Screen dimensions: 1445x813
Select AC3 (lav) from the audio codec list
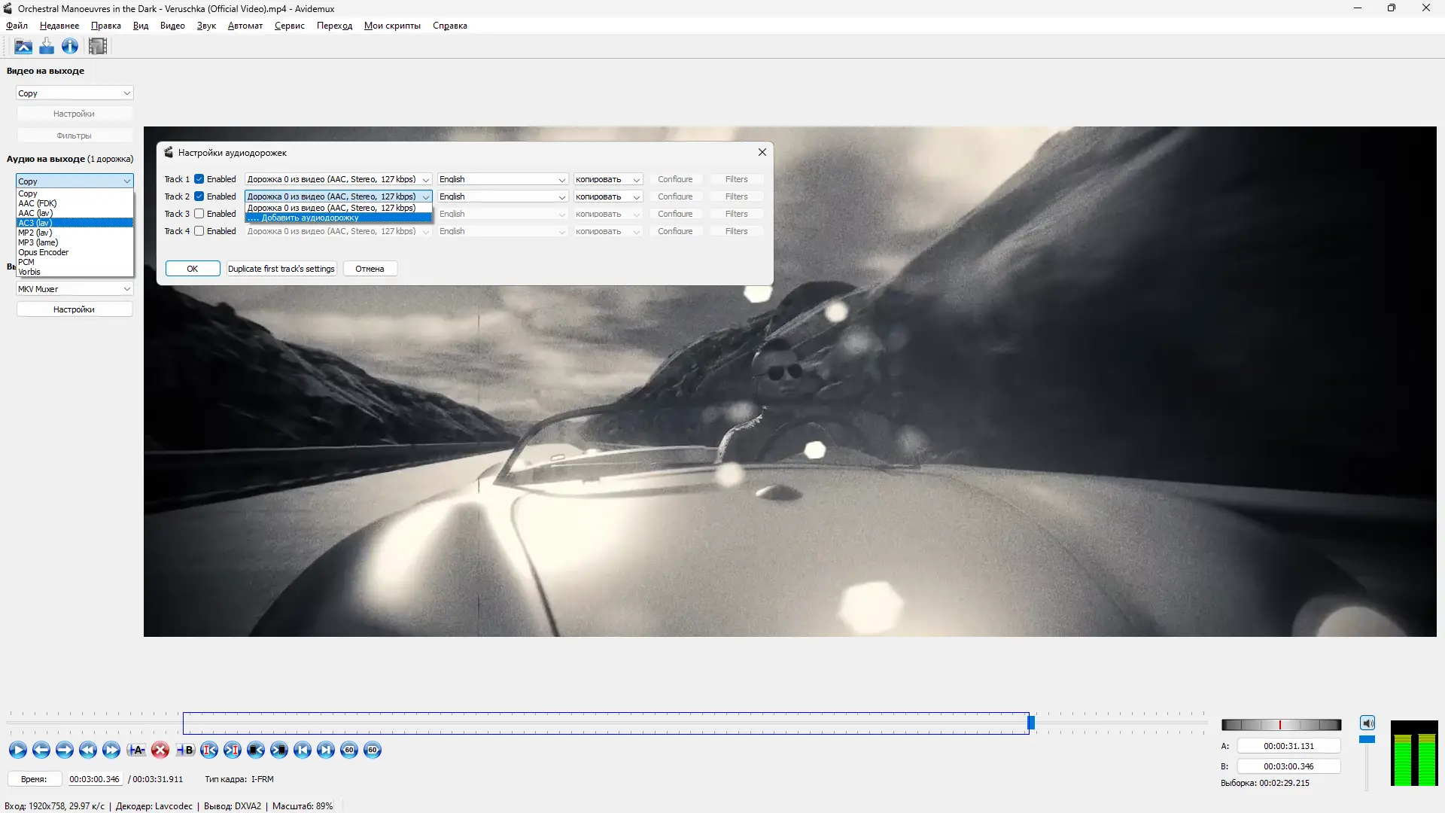point(73,223)
